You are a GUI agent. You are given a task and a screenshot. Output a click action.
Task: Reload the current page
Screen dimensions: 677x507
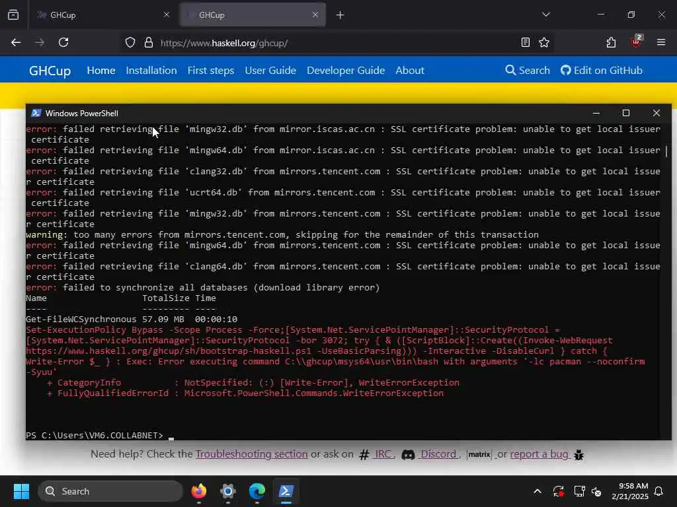click(x=63, y=42)
